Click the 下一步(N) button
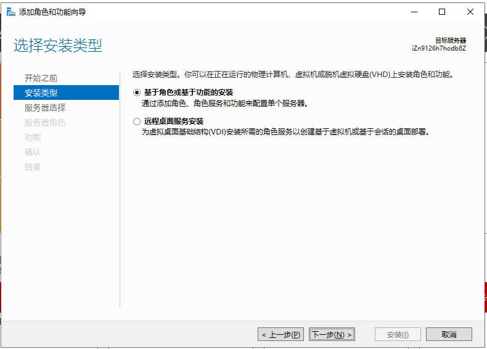 click(x=332, y=334)
